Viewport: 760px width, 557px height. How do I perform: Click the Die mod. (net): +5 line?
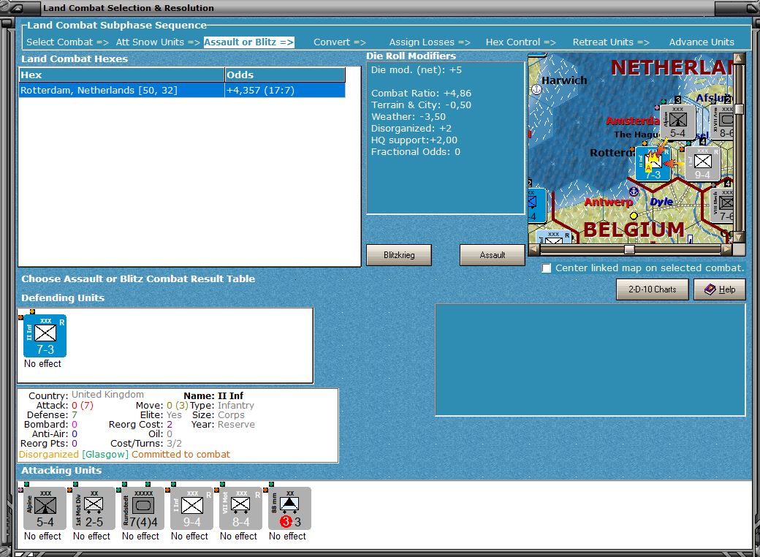[417, 70]
